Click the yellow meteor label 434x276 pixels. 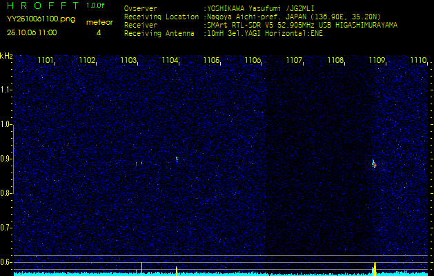(99, 23)
